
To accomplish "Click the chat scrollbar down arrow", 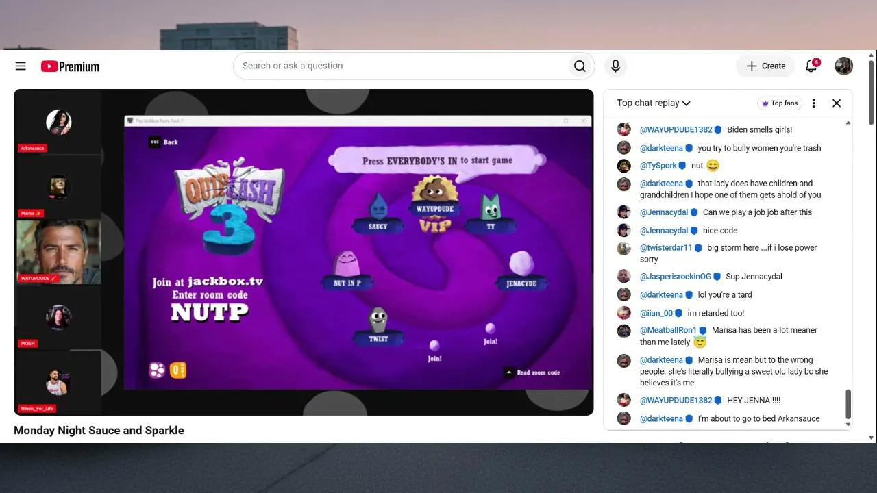I will [x=848, y=425].
